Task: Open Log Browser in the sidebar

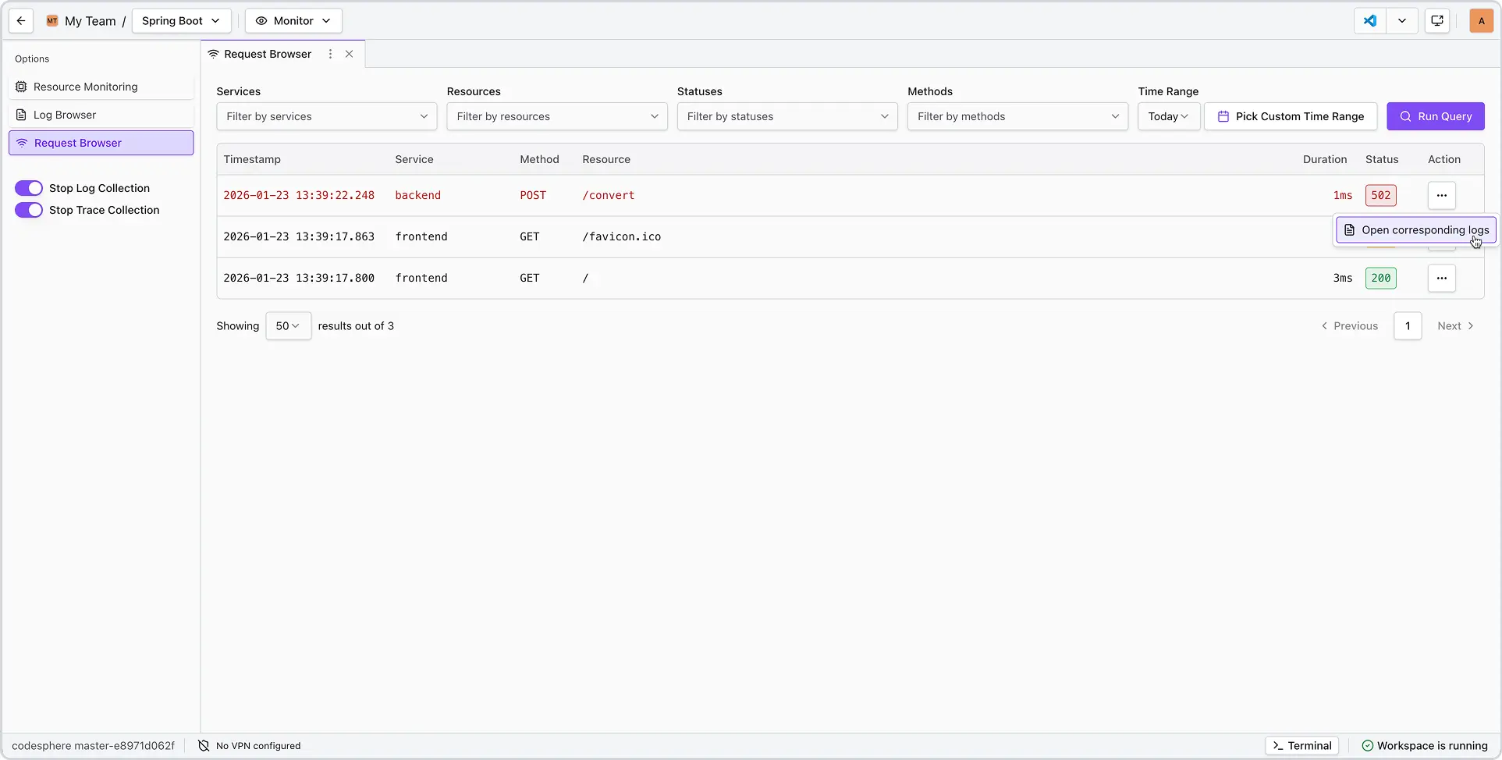Action: (x=65, y=115)
